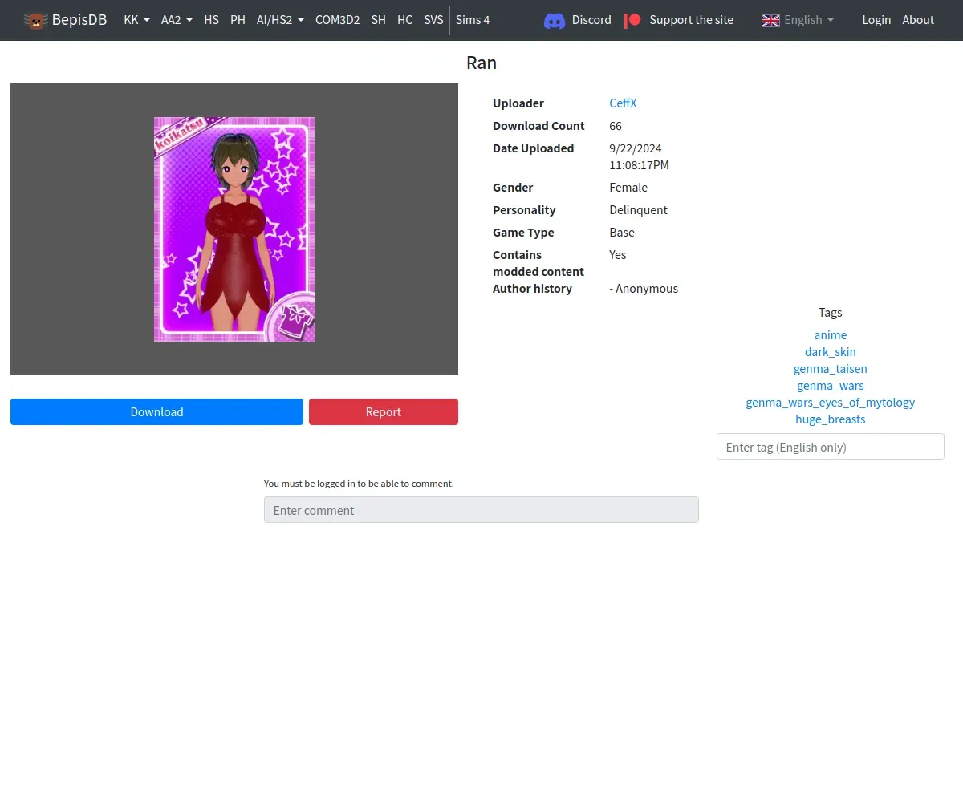Click the upload date 9/22/2024
Screen dimensions: 963x802
pyautogui.click(x=636, y=148)
